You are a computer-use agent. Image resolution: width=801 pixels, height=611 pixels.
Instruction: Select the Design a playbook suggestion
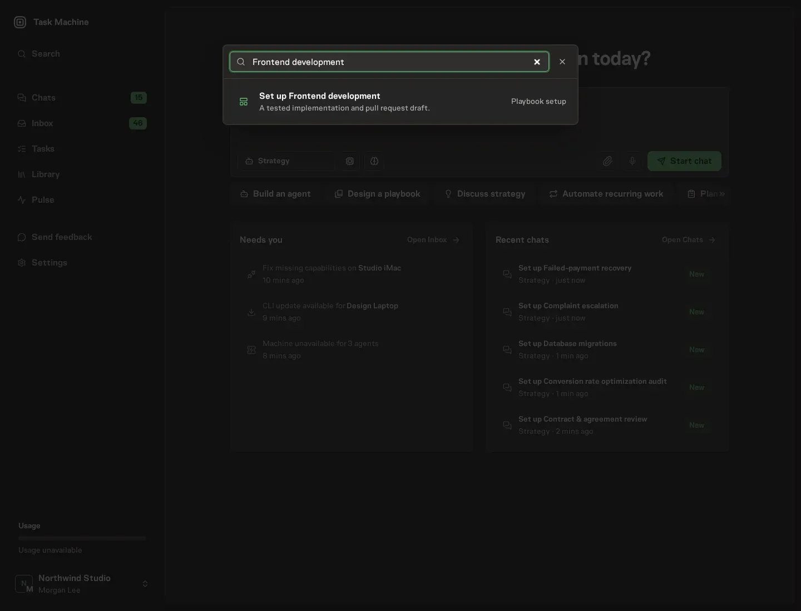(x=378, y=194)
